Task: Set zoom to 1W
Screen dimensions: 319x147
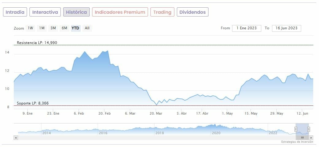Action: click(x=30, y=28)
